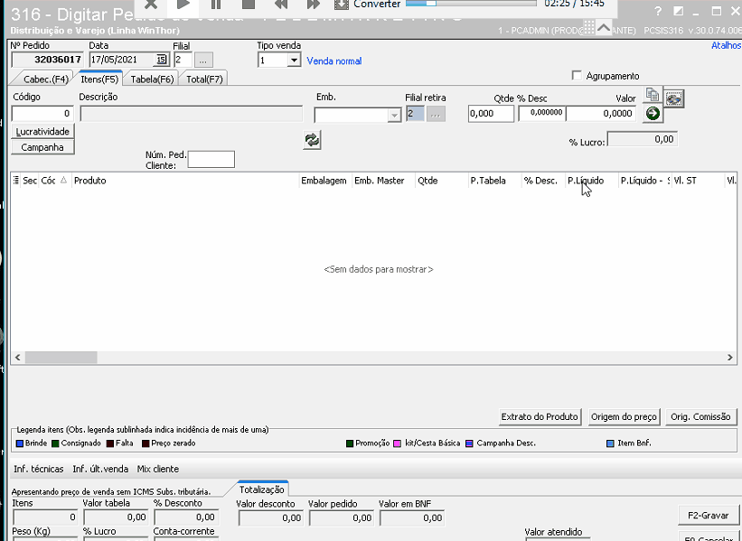Open the Inf. técnicas section

[x=38, y=469]
